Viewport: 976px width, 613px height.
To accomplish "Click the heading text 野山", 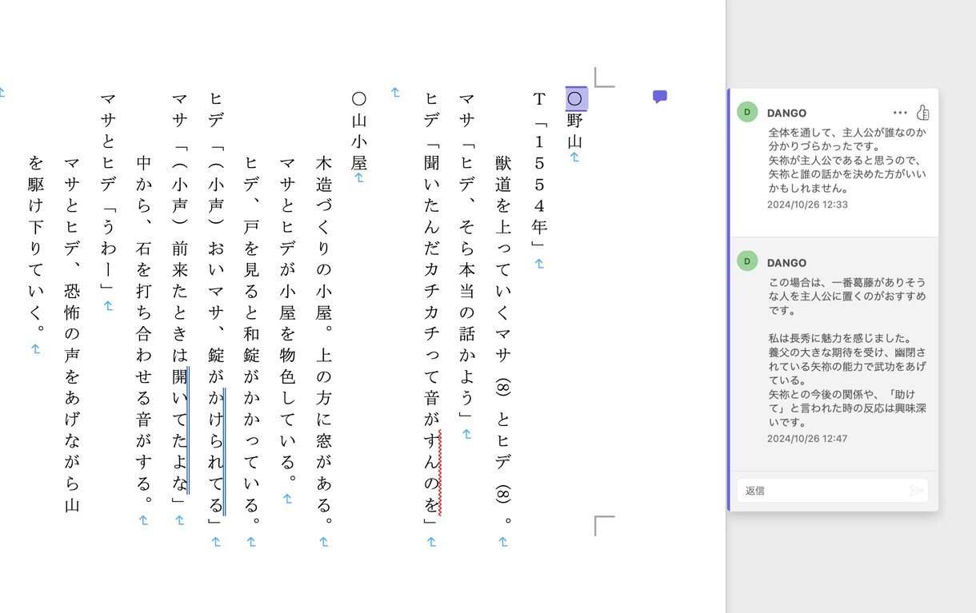I will tap(574, 132).
